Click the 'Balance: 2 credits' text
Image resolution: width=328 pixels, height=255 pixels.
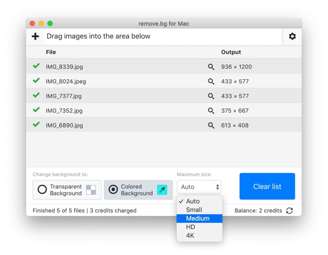coord(258,211)
